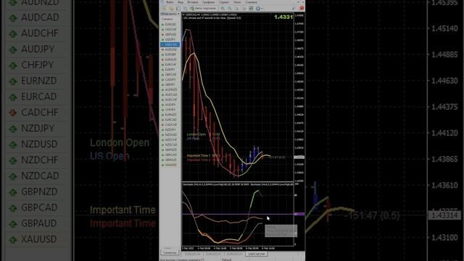Open the Графики menu in the center window
464x261 pixels.
click(209, 2)
